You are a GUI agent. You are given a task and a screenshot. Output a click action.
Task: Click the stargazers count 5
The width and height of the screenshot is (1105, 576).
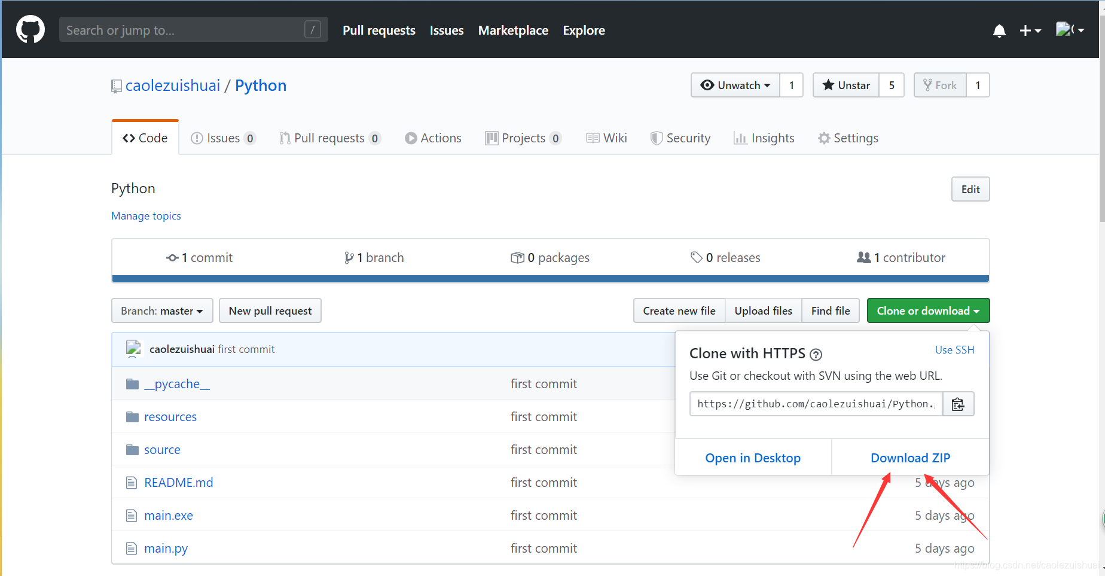[892, 85]
